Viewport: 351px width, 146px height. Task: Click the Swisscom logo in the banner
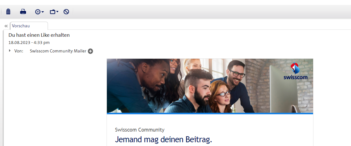pos(296,71)
